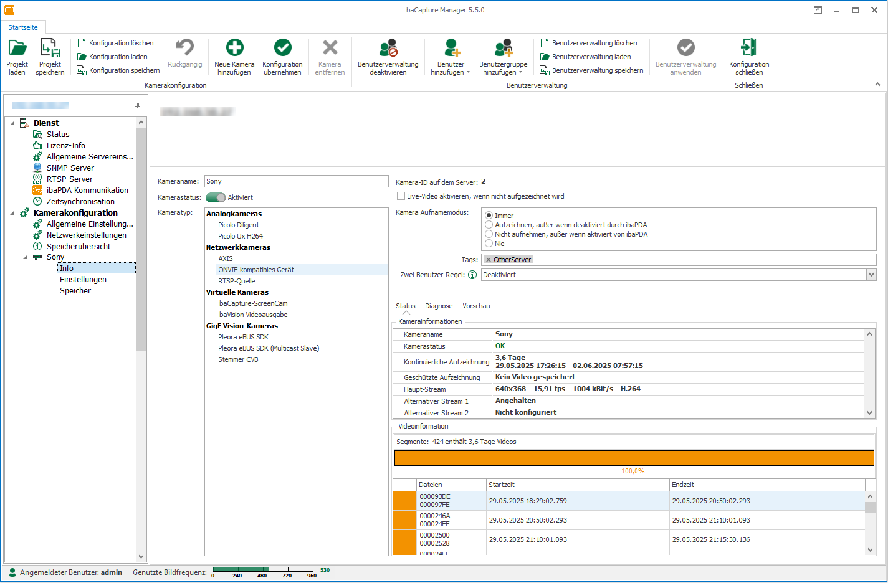Close configuration via Konfiguration schließen icon
The height and width of the screenshot is (583, 888).
tap(748, 48)
